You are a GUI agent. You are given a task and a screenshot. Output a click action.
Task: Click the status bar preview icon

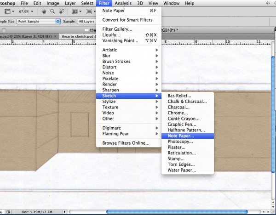(x=8, y=212)
